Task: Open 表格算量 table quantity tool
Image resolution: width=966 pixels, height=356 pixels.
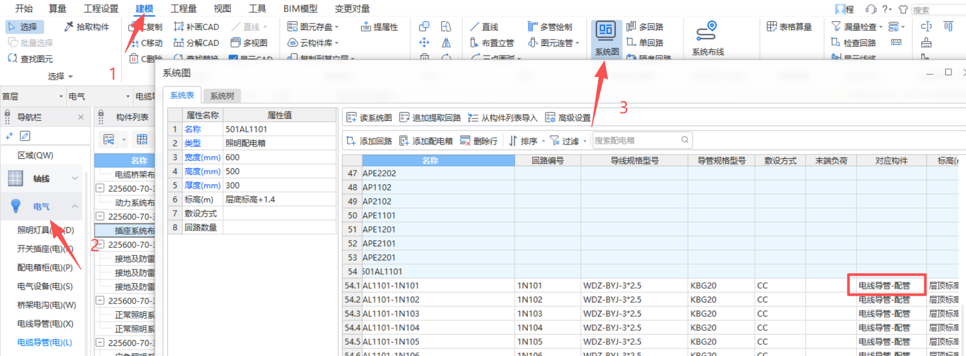Action: 789,27
